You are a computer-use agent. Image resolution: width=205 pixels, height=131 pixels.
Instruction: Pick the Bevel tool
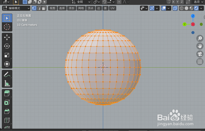7,111
